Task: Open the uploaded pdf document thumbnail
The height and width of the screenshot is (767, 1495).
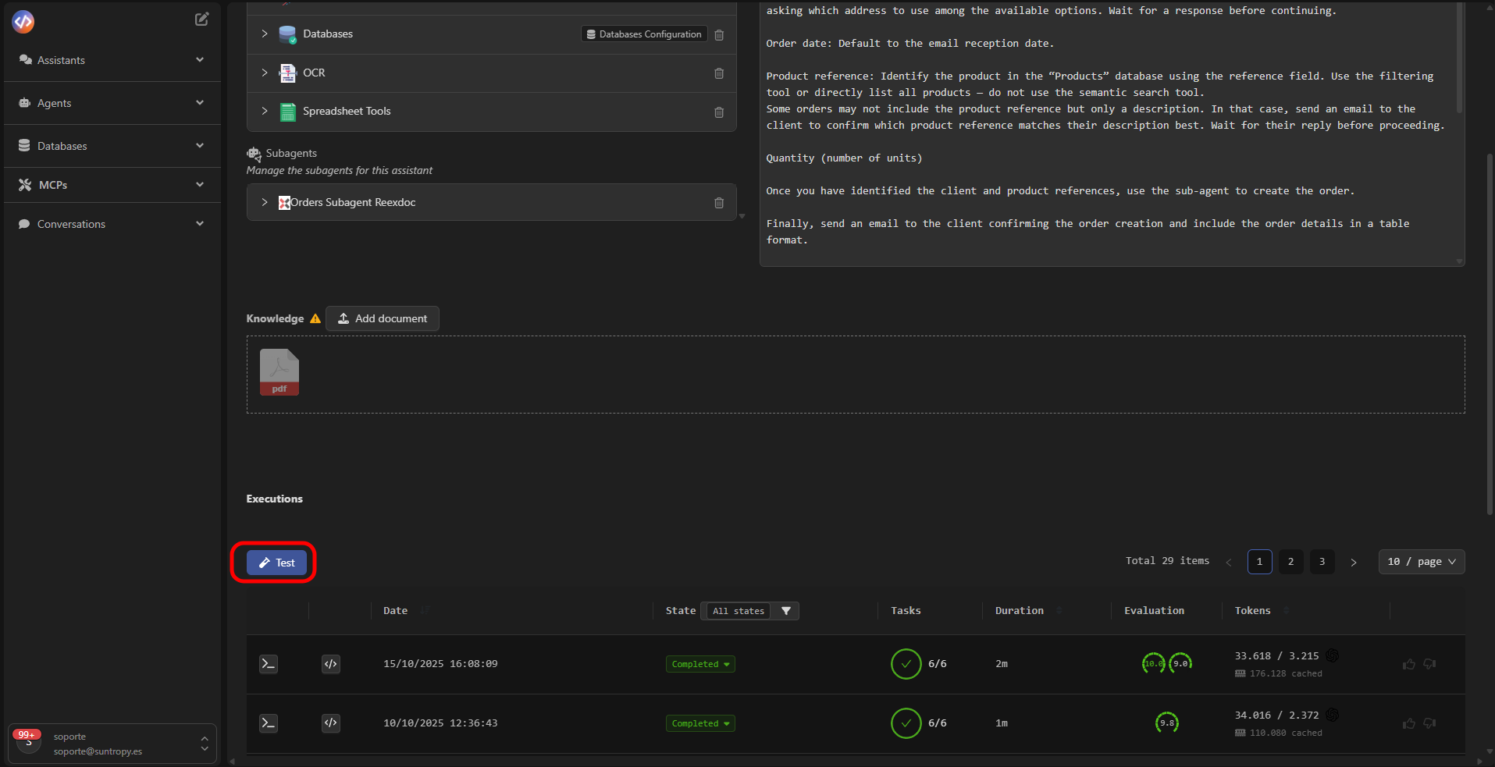Action: point(279,372)
